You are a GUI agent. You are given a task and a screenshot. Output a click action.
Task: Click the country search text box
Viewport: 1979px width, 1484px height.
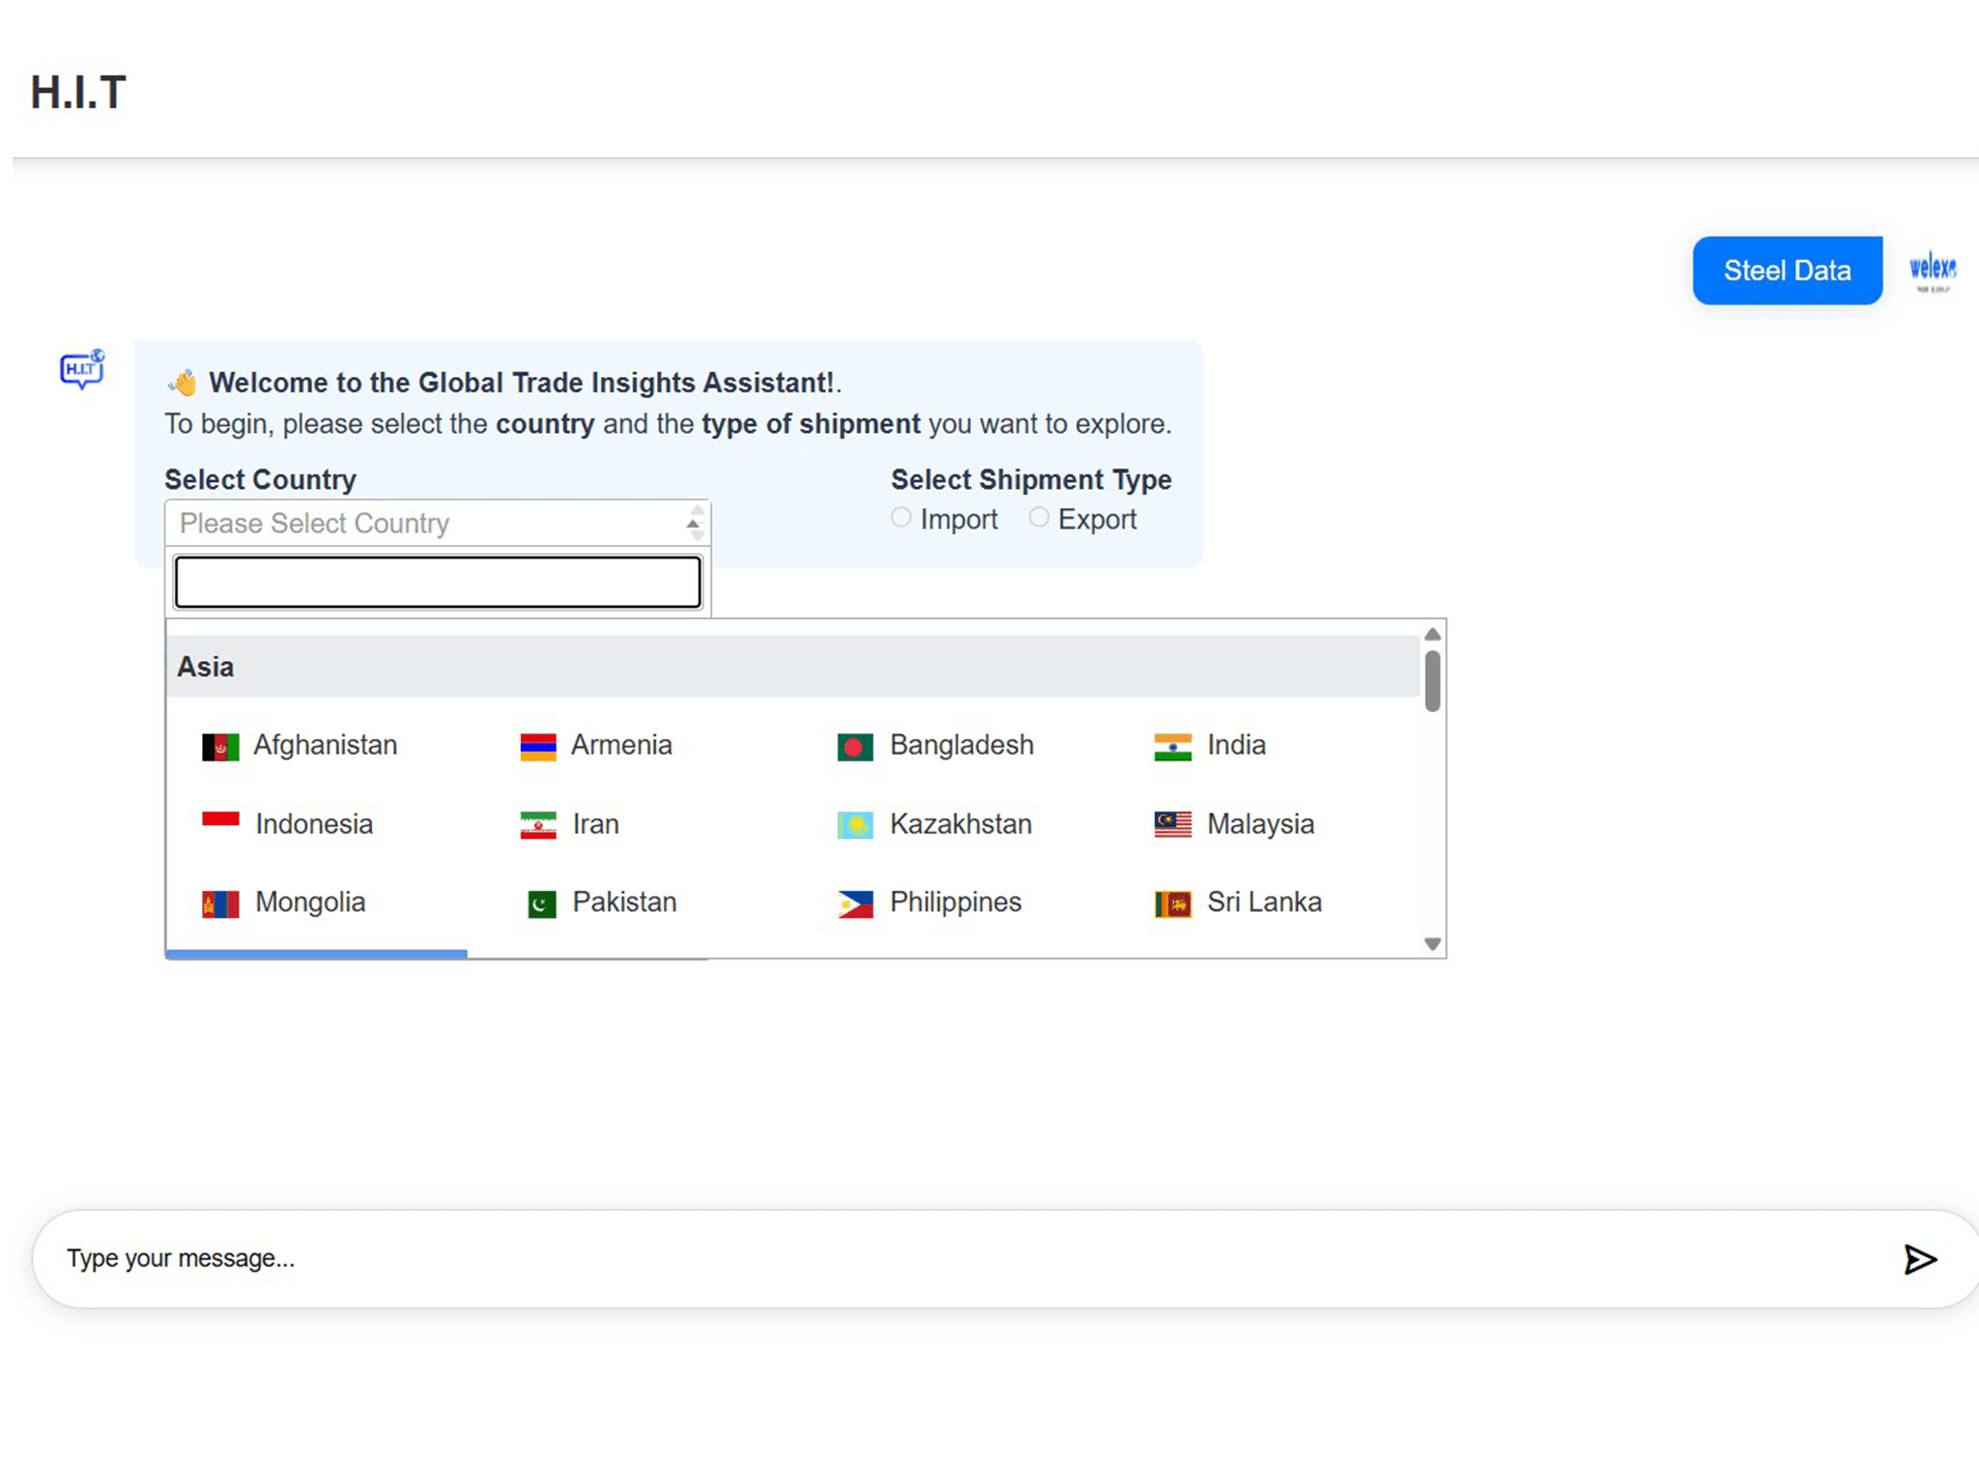point(437,581)
